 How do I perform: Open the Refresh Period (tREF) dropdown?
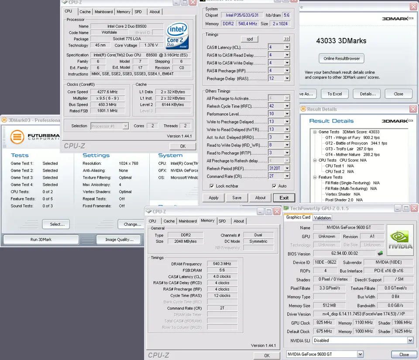tap(287, 168)
